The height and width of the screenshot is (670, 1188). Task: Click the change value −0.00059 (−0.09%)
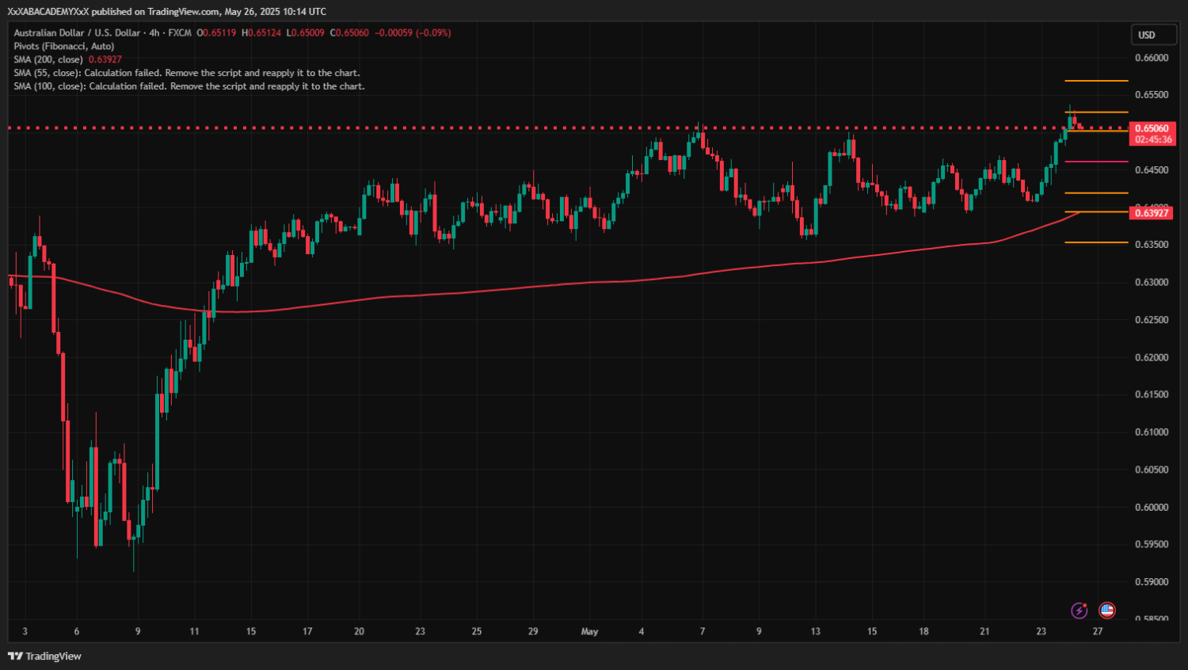(x=413, y=32)
